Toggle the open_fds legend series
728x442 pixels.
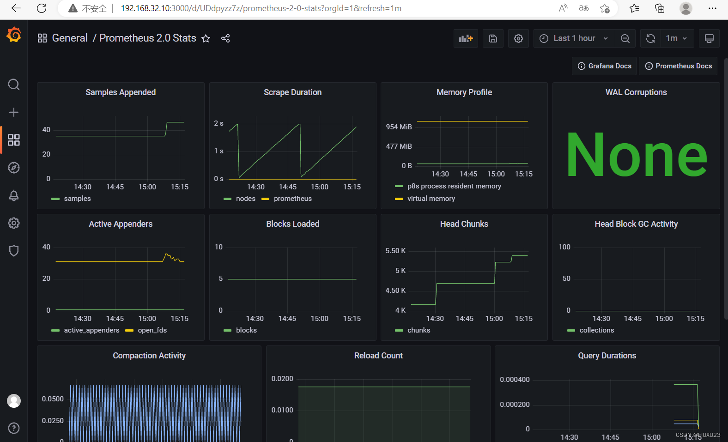pyautogui.click(x=152, y=330)
